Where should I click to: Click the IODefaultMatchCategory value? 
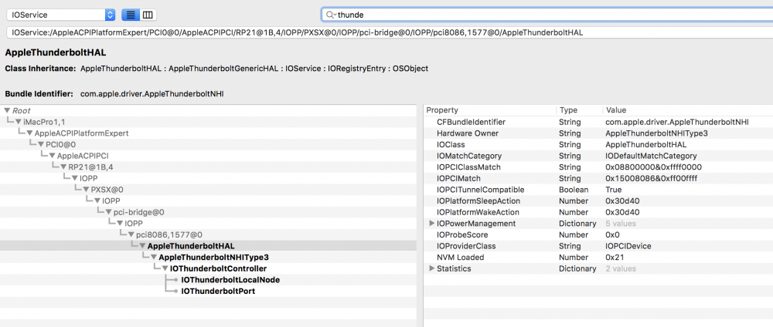(651, 156)
